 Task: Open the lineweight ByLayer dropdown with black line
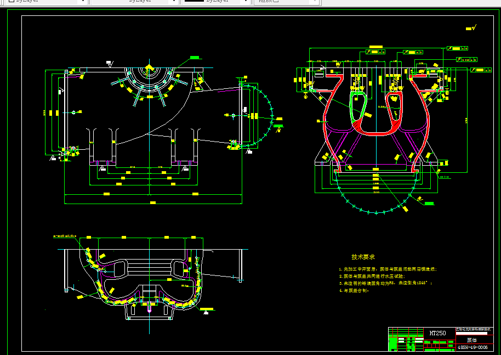(x=216, y=1)
